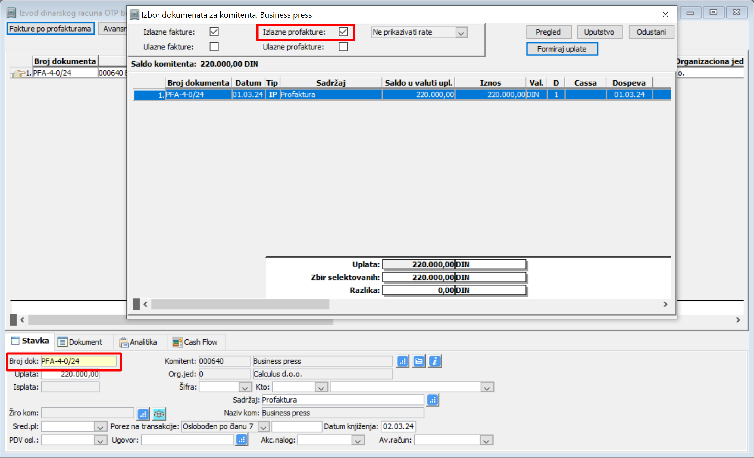The width and height of the screenshot is (754, 458).
Task: Click the Datum knjiženja date field
Action: [398, 426]
